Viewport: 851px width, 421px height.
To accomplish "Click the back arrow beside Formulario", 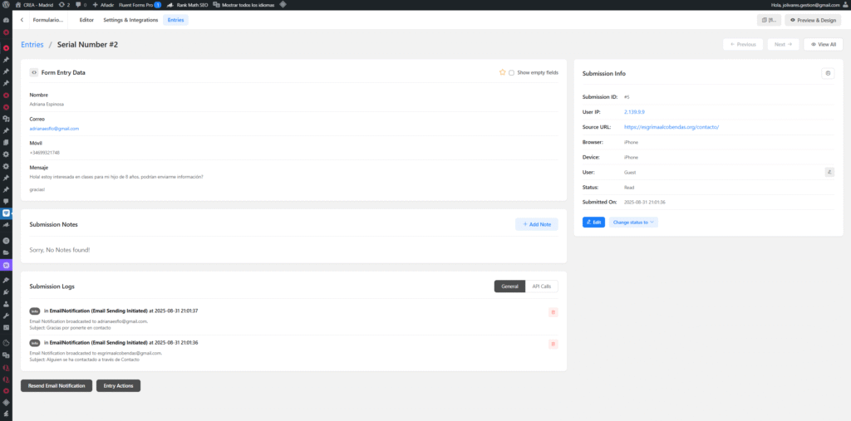I will (x=22, y=19).
